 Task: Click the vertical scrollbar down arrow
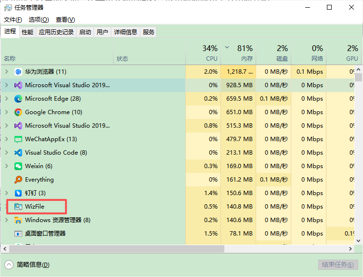pyautogui.click(x=358, y=241)
